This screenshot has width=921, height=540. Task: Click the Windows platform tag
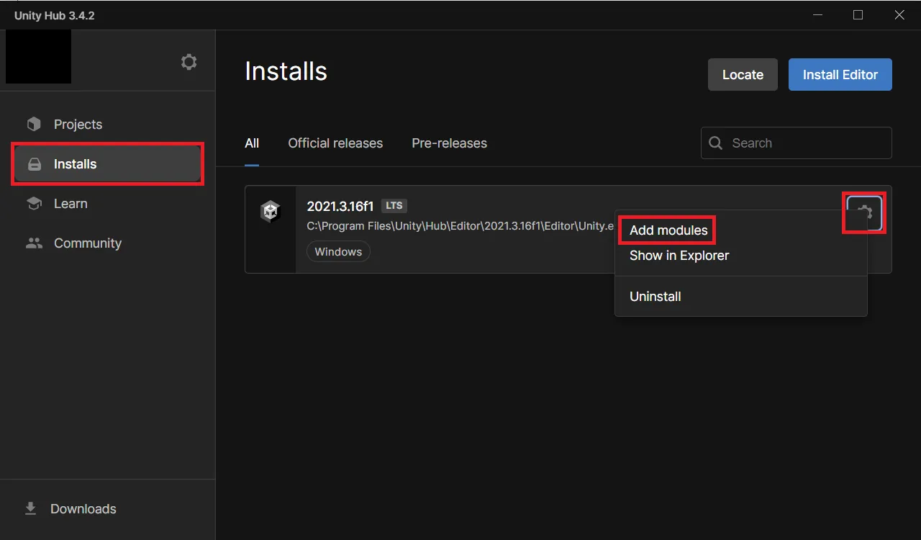(x=338, y=252)
